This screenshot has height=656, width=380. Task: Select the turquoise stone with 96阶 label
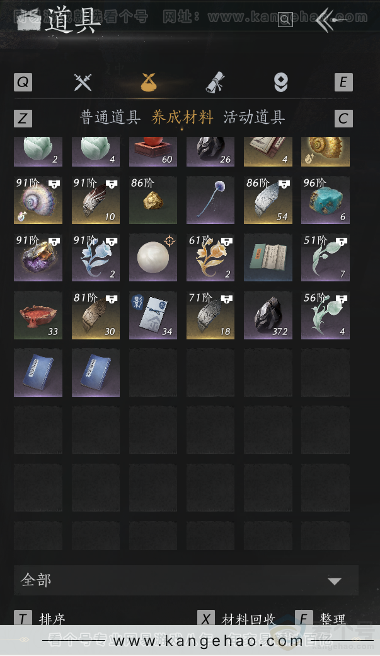[x=325, y=199]
